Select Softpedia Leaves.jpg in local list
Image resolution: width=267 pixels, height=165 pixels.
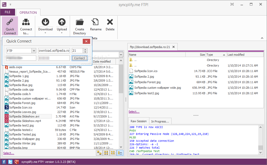click(22, 112)
